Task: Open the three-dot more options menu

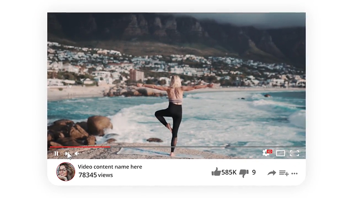Action: [x=294, y=173]
